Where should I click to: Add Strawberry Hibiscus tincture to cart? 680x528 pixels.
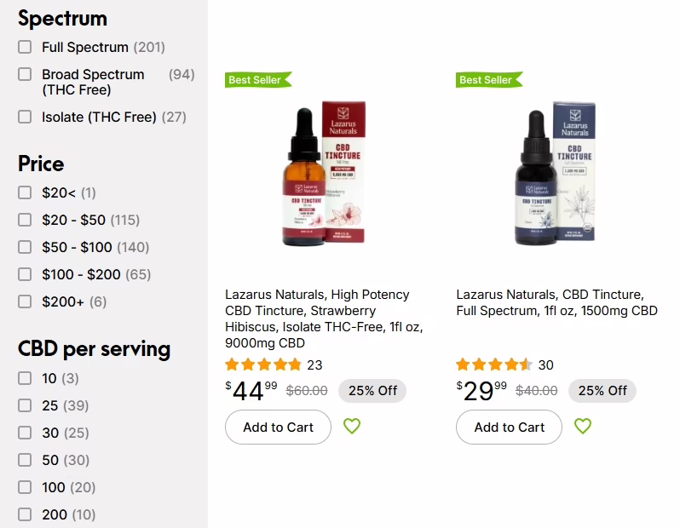point(278,428)
